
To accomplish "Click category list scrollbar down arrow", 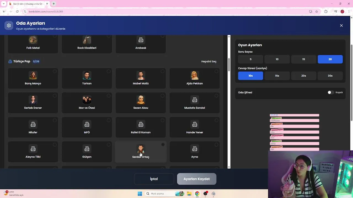I will pyautogui.click(x=229, y=167).
